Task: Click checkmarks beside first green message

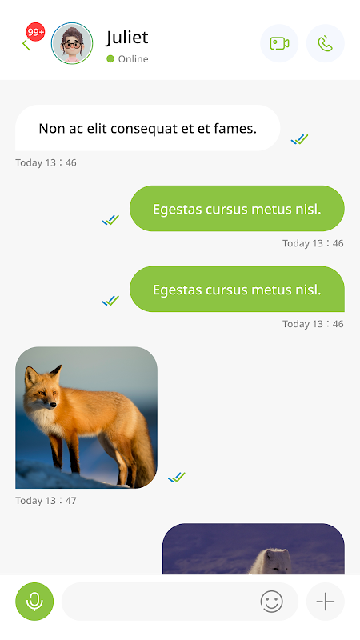Action: pos(110,220)
